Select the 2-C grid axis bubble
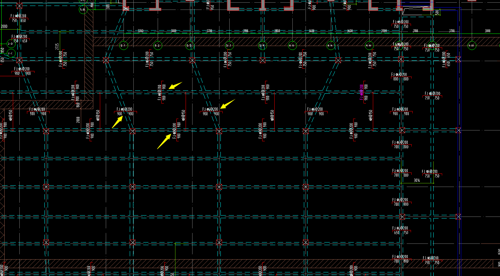 click(11, 53)
